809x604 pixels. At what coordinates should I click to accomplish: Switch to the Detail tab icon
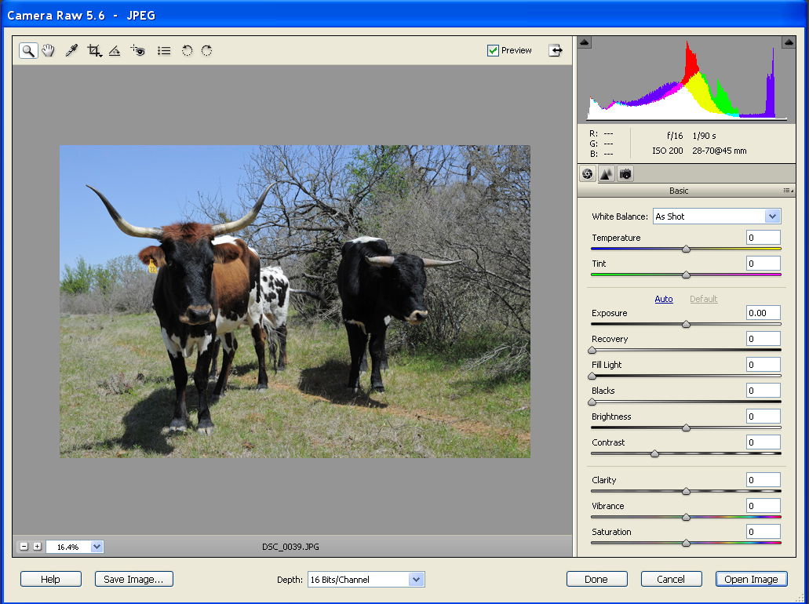click(x=607, y=174)
